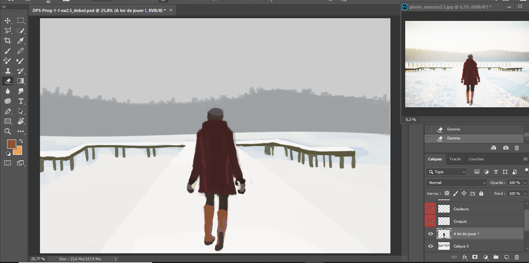Viewport: 529px width, 263px height.
Task: Activate the Clone Stamp tool
Action: (x=7, y=71)
